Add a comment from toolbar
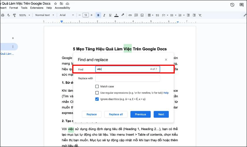The height and width of the screenshot is (147, 247). (136, 15)
